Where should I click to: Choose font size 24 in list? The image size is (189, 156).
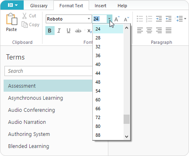click(x=108, y=29)
